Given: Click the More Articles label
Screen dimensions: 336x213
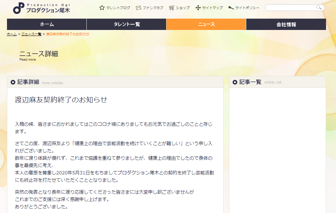Looking at the screenshot, I should pos(53,83).
